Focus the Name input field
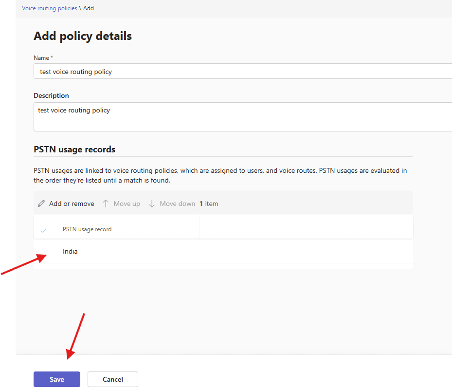Viewport: 452px width, 389px height. tap(243, 72)
